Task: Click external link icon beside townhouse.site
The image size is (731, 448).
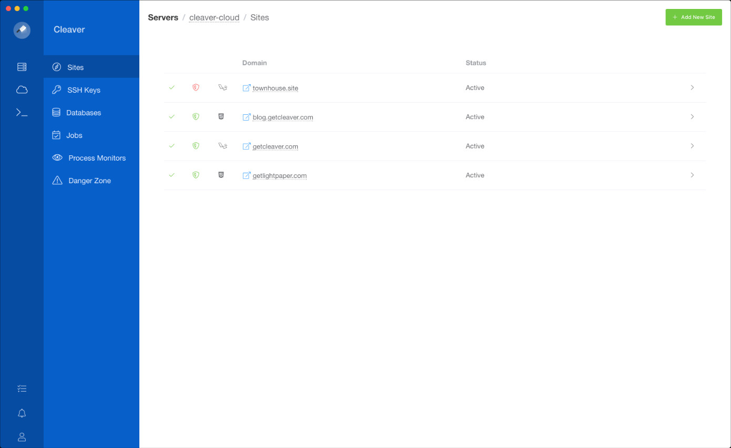Action: [246, 87]
